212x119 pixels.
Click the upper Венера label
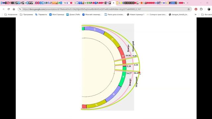[x=128, y=48]
